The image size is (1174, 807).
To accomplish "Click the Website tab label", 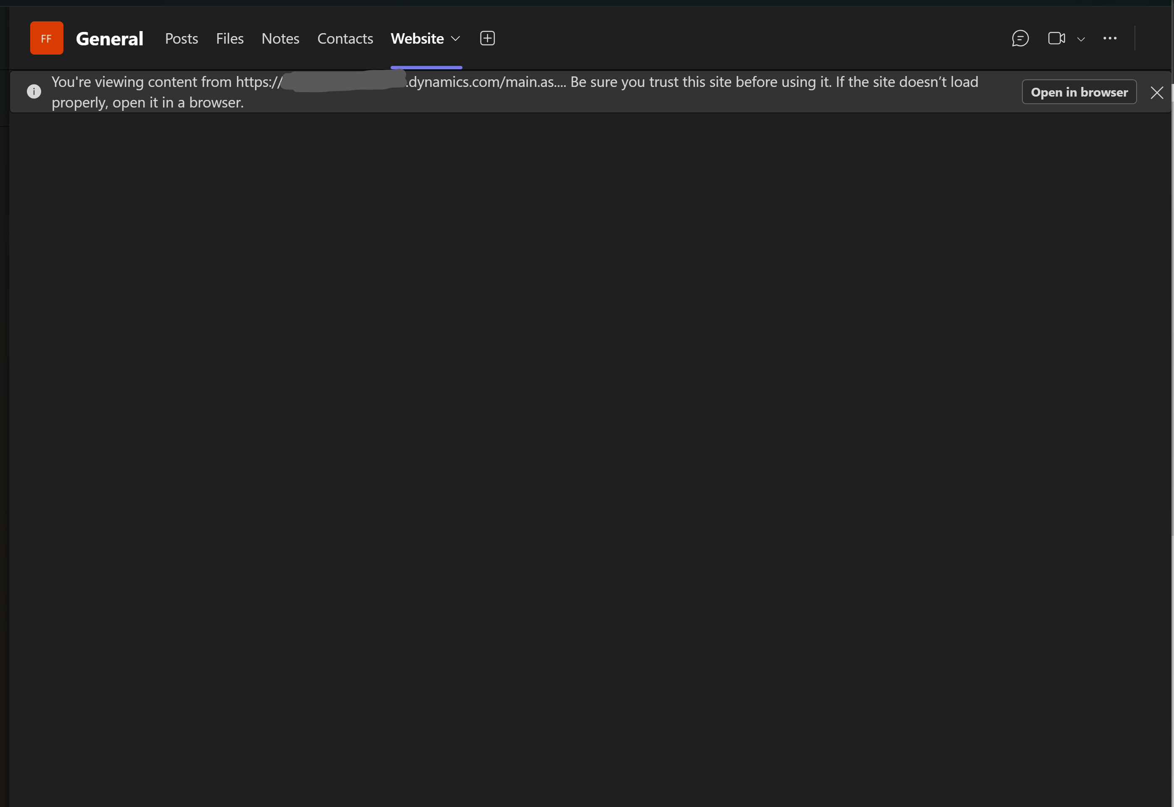I will [417, 38].
